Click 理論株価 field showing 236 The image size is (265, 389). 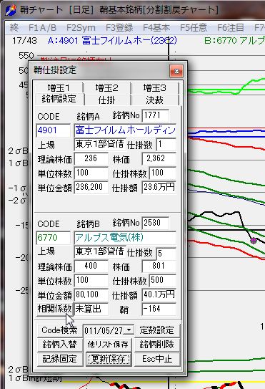coord(91,158)
